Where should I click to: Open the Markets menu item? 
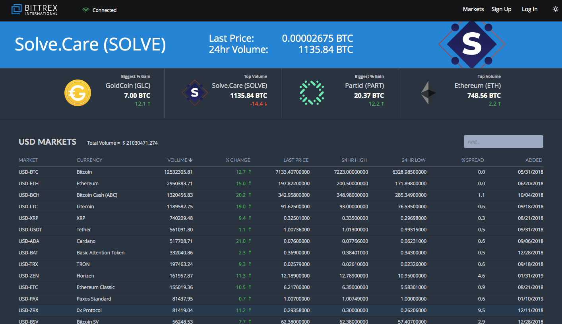[x=473, y=9]
